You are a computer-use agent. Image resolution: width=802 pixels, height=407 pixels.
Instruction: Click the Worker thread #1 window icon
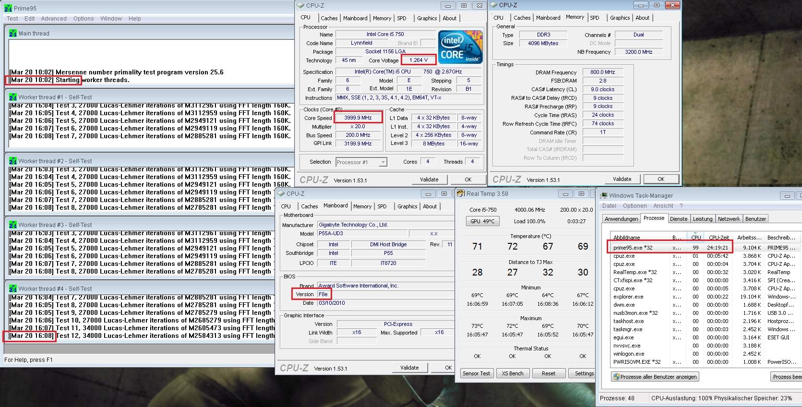click(x=13, y=97)
